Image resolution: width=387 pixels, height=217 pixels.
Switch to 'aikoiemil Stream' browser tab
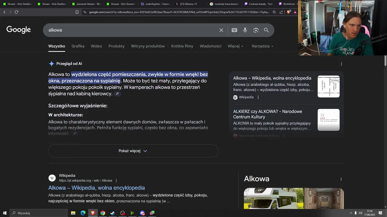tap(86, 4)
